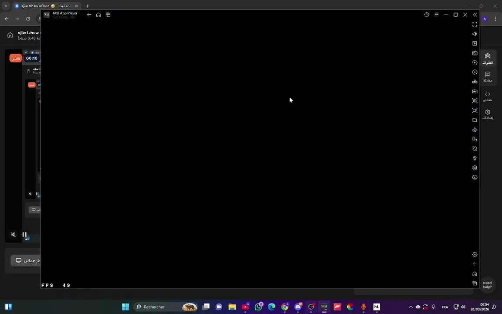Open OBS Studio from the taskbar
This screenshot has height=314, width=502.
[311, 307]
